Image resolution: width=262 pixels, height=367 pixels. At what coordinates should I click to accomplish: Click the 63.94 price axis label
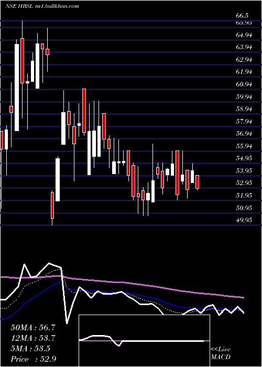coord(244,47)
